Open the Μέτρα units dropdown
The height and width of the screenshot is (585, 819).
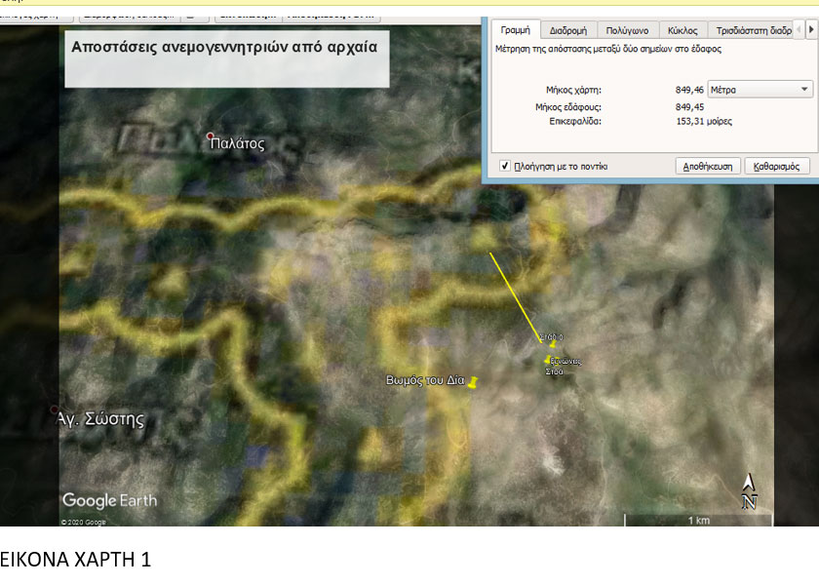[760, 89]
